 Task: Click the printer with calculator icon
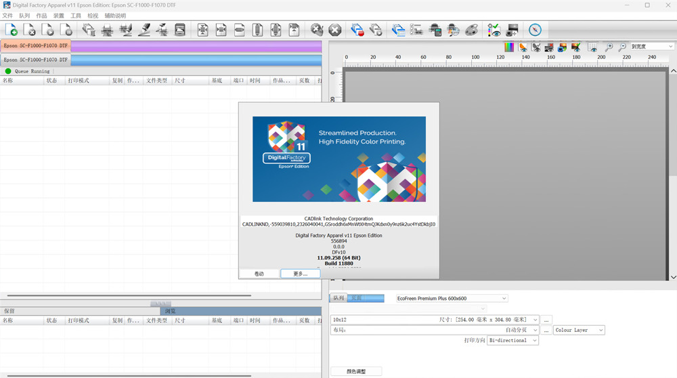click(435, 30)
